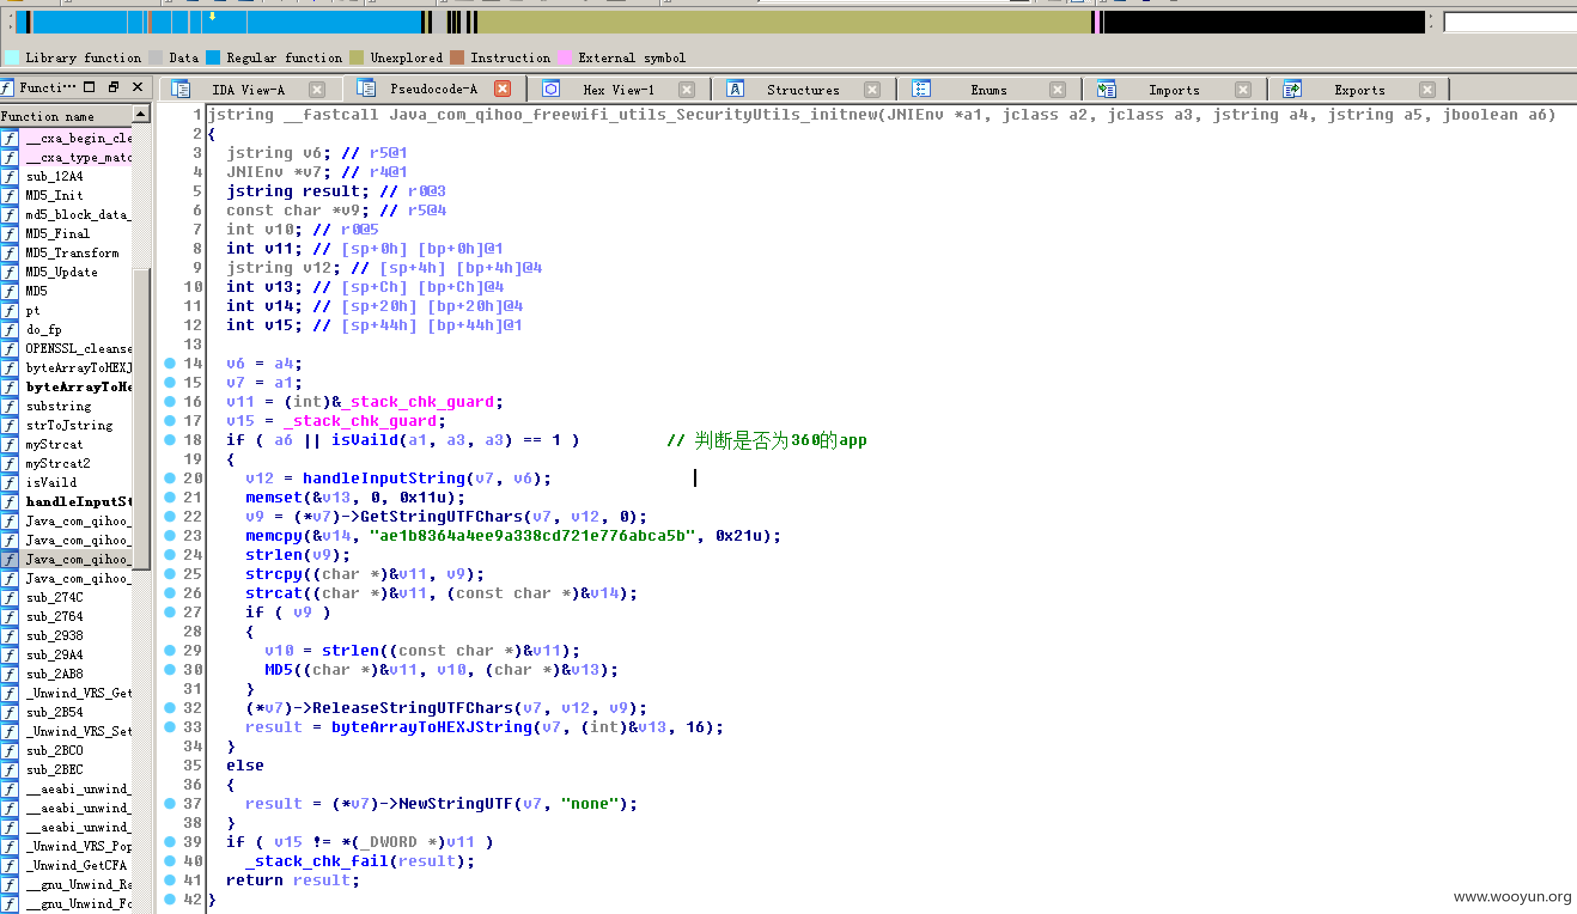
Task: Toggle breakpoint dot on line 14
Action: point(169,363)
